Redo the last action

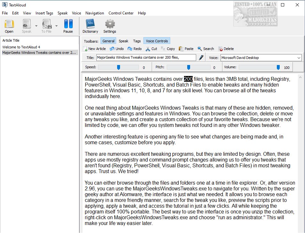[135, 49]
